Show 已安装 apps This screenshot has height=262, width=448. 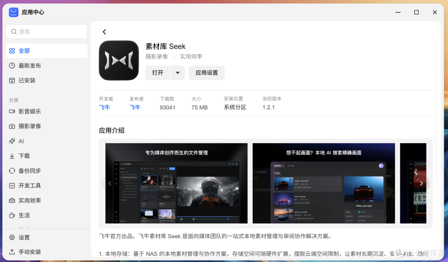pyautogui.click(x=46, y=80)
